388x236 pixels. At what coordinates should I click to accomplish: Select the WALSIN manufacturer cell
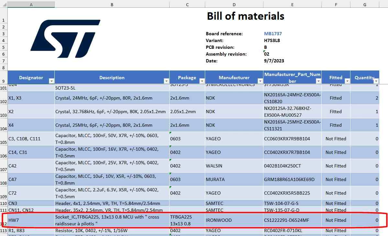234,166
